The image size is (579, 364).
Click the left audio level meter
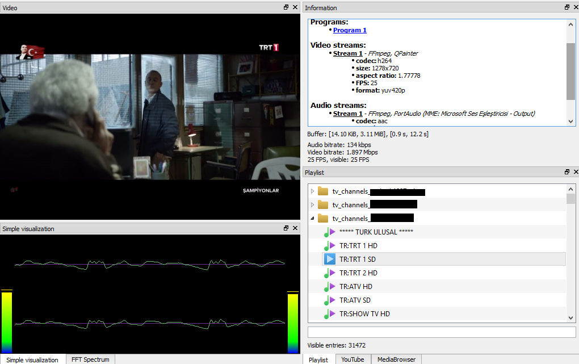7,322
